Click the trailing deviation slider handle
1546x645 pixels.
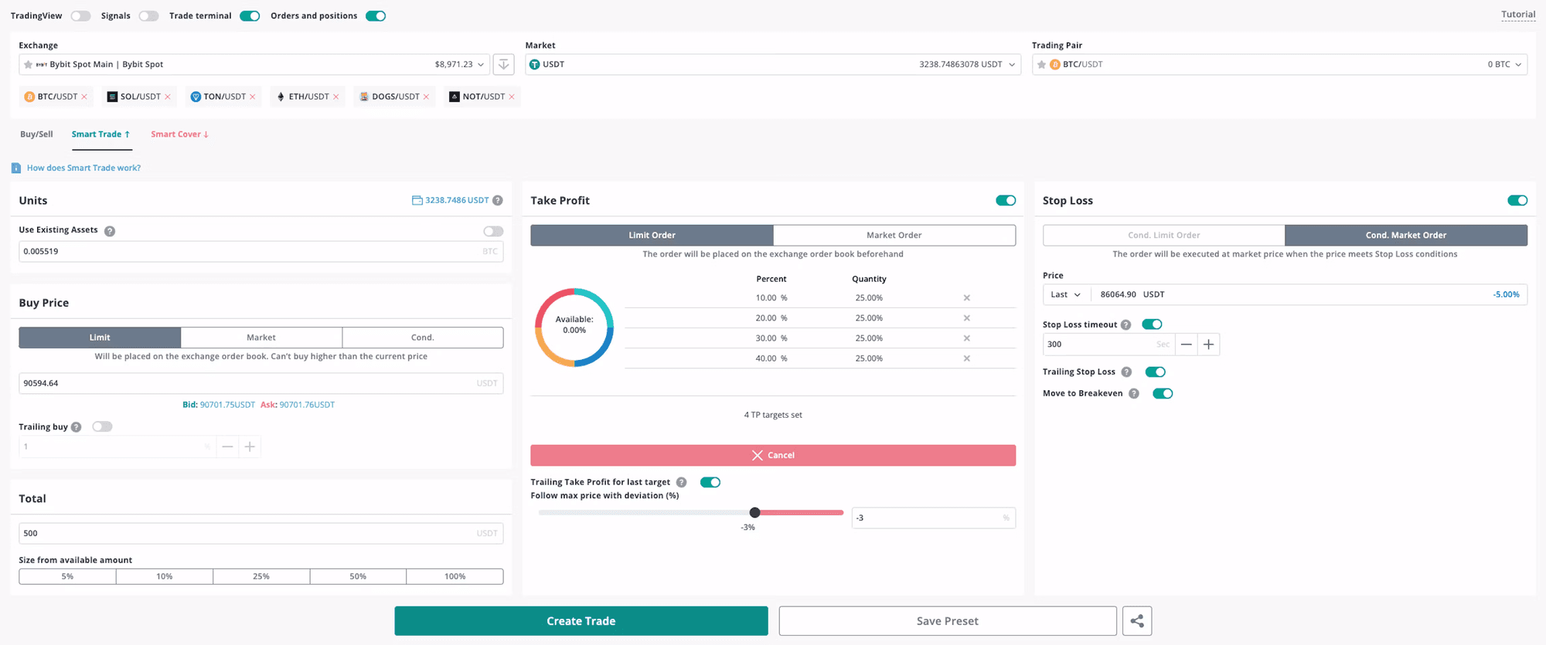755,512
